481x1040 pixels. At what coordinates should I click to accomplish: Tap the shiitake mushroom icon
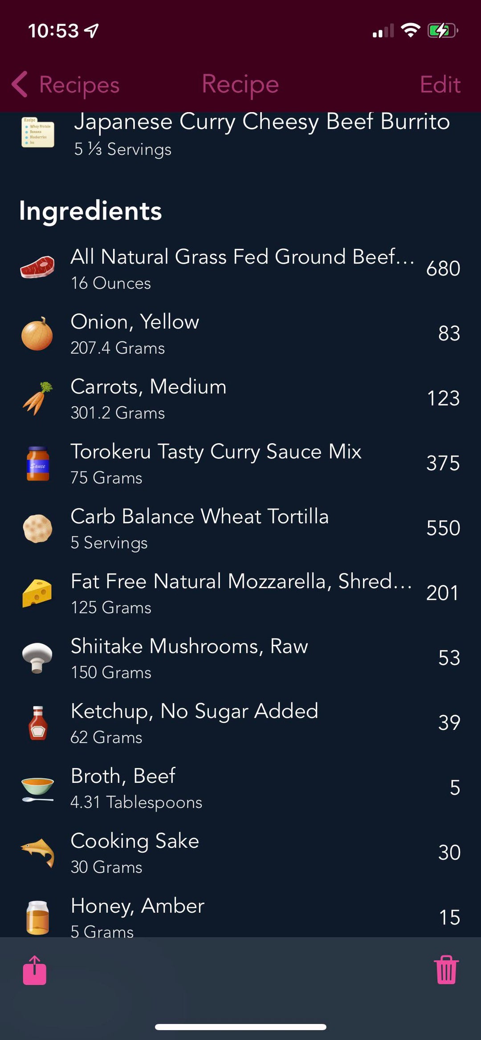37,658
